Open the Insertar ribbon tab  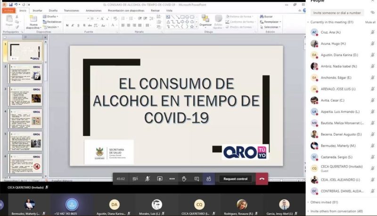click(37, 10)
